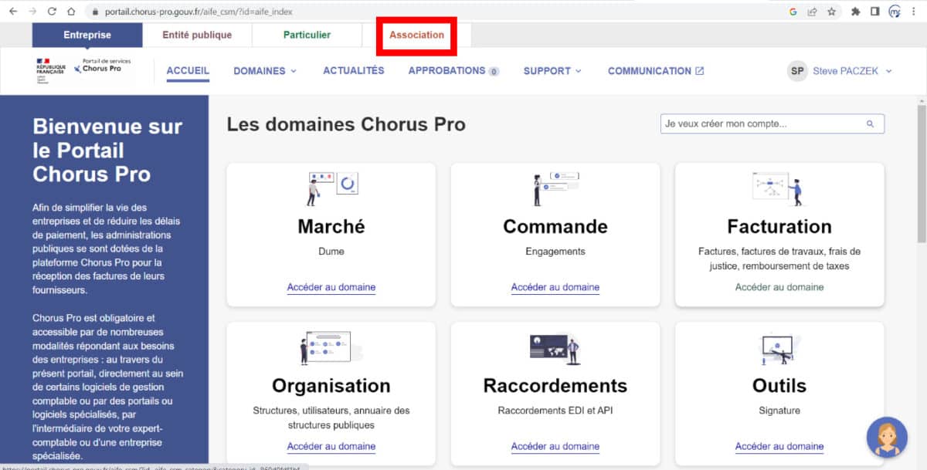The width and height of the screenshot is (927, 470).
Task: Open the APPROBATIONS section
Action: coord(448,70)
